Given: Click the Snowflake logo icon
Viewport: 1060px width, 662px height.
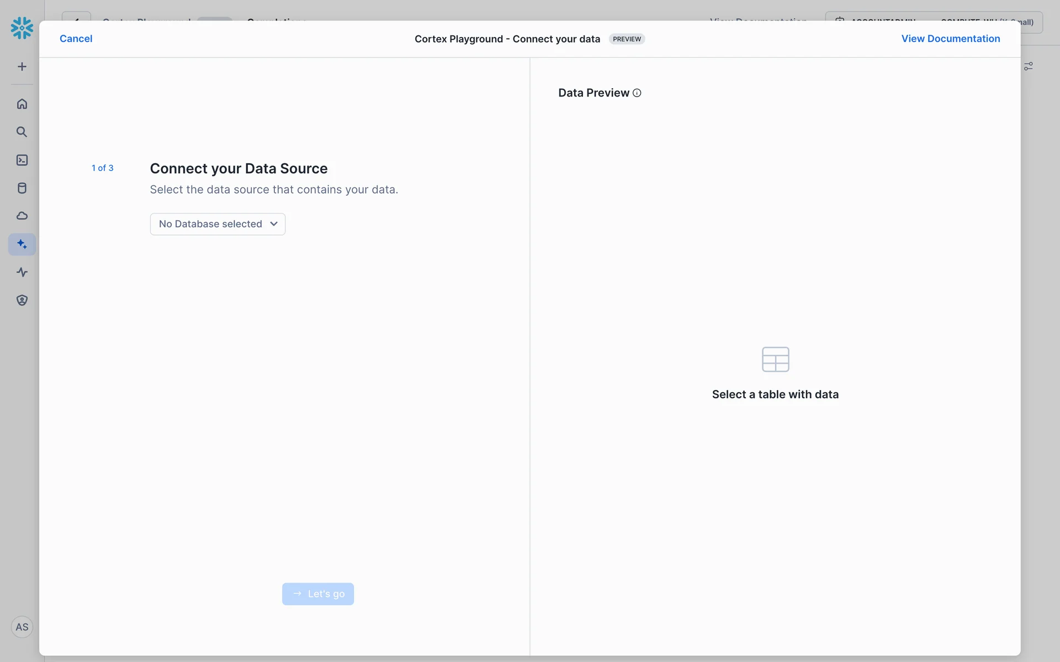Looking at the screenshot, I should coord(22,28).
